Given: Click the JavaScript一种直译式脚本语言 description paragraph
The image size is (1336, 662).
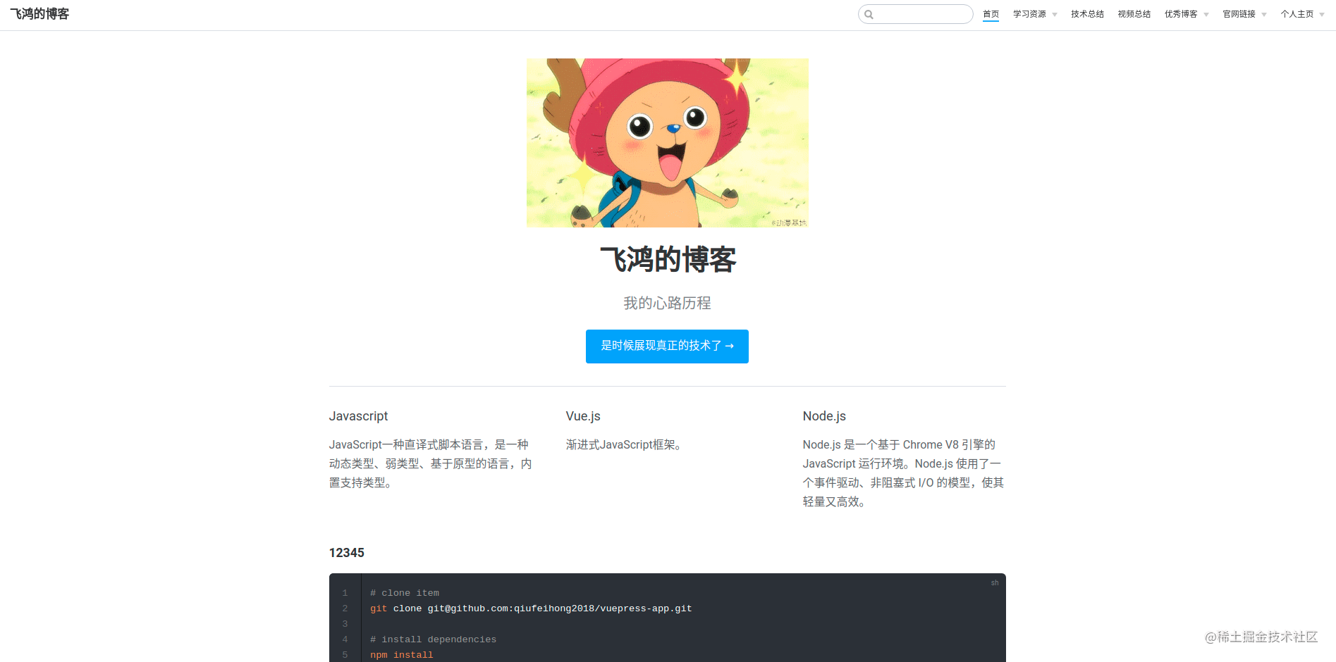Looking at the screenshot, I should click(431, 464).
